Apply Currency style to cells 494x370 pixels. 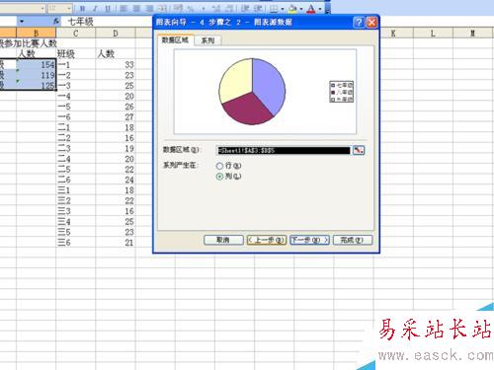point(179,8)
